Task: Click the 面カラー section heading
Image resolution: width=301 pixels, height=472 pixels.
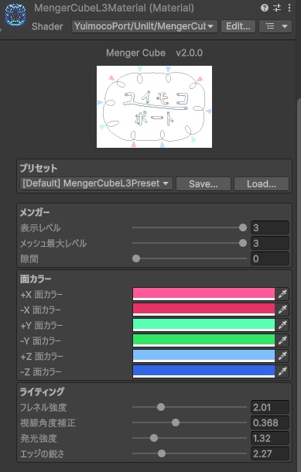Action: (36, 279)
